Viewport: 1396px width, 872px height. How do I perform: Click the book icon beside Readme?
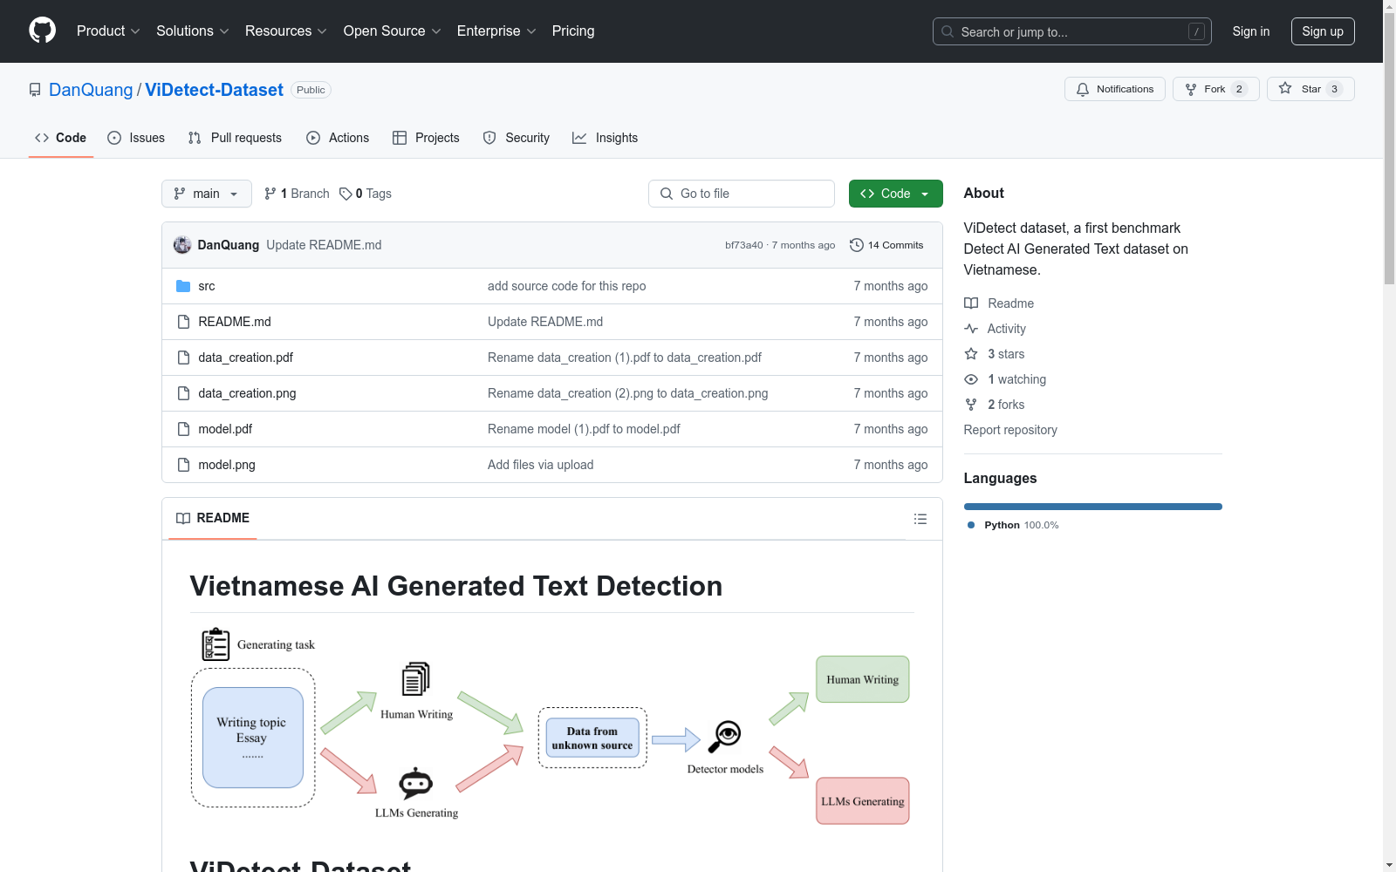(x=971, y=303)
